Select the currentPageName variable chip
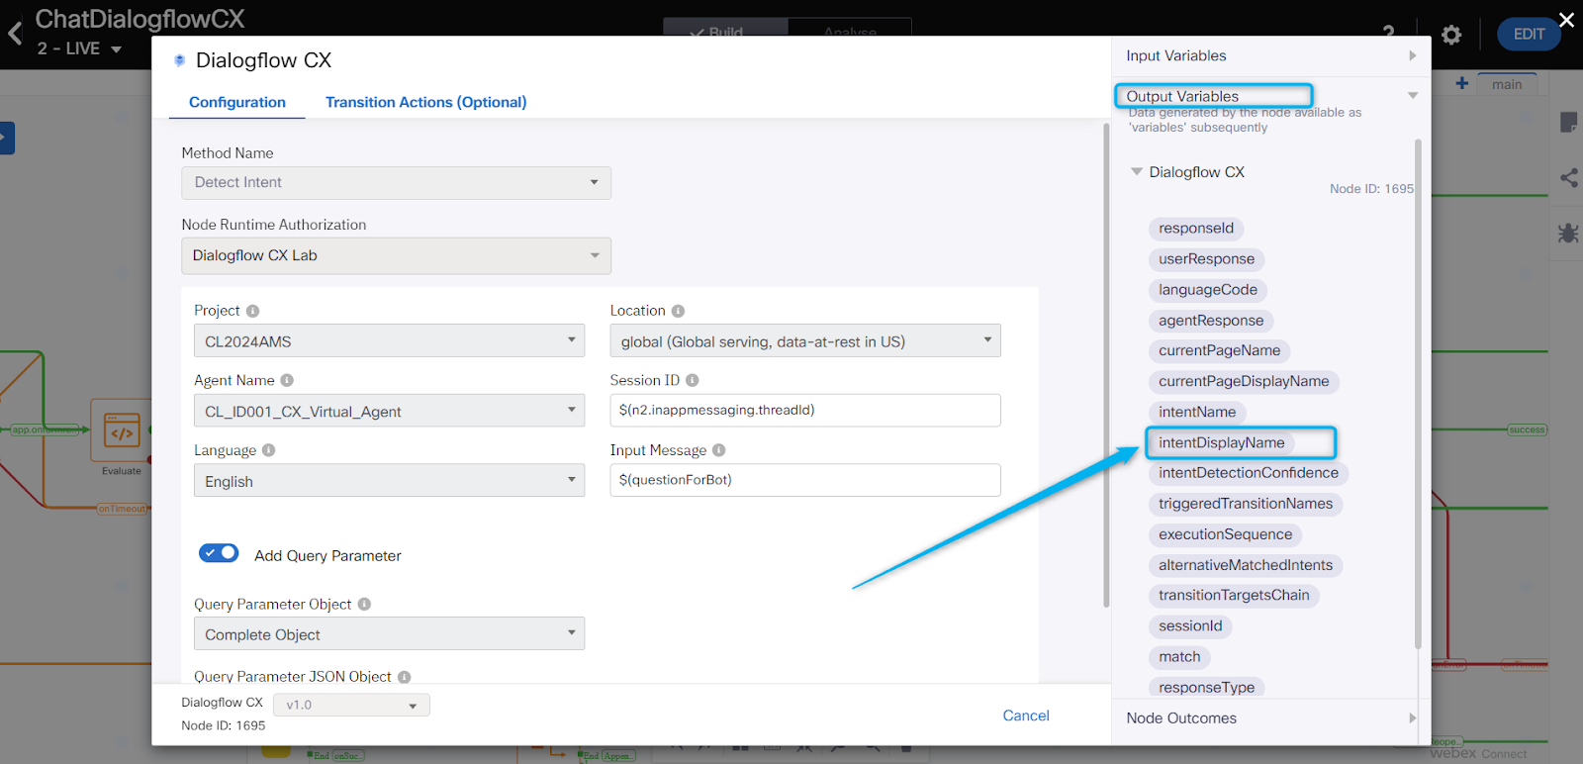1583x764 pixels. click(1220, 351)
